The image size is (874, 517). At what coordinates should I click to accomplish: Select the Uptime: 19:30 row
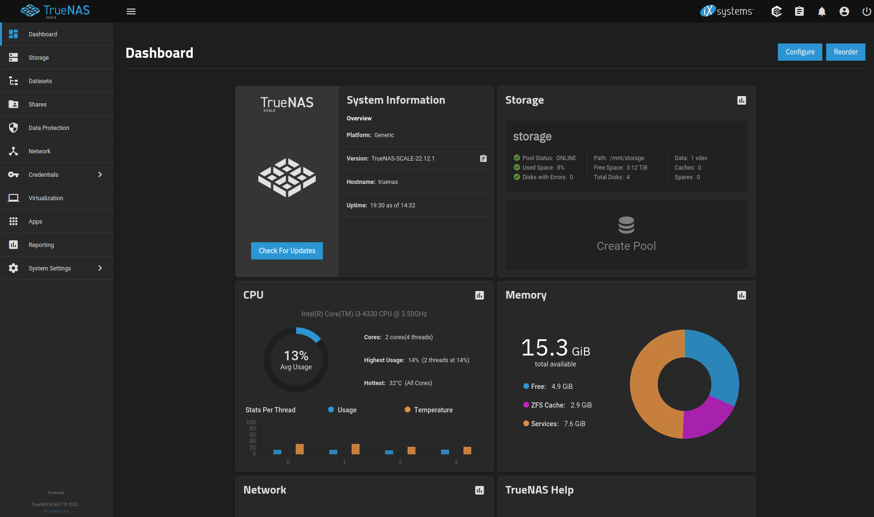pos(416,205)
